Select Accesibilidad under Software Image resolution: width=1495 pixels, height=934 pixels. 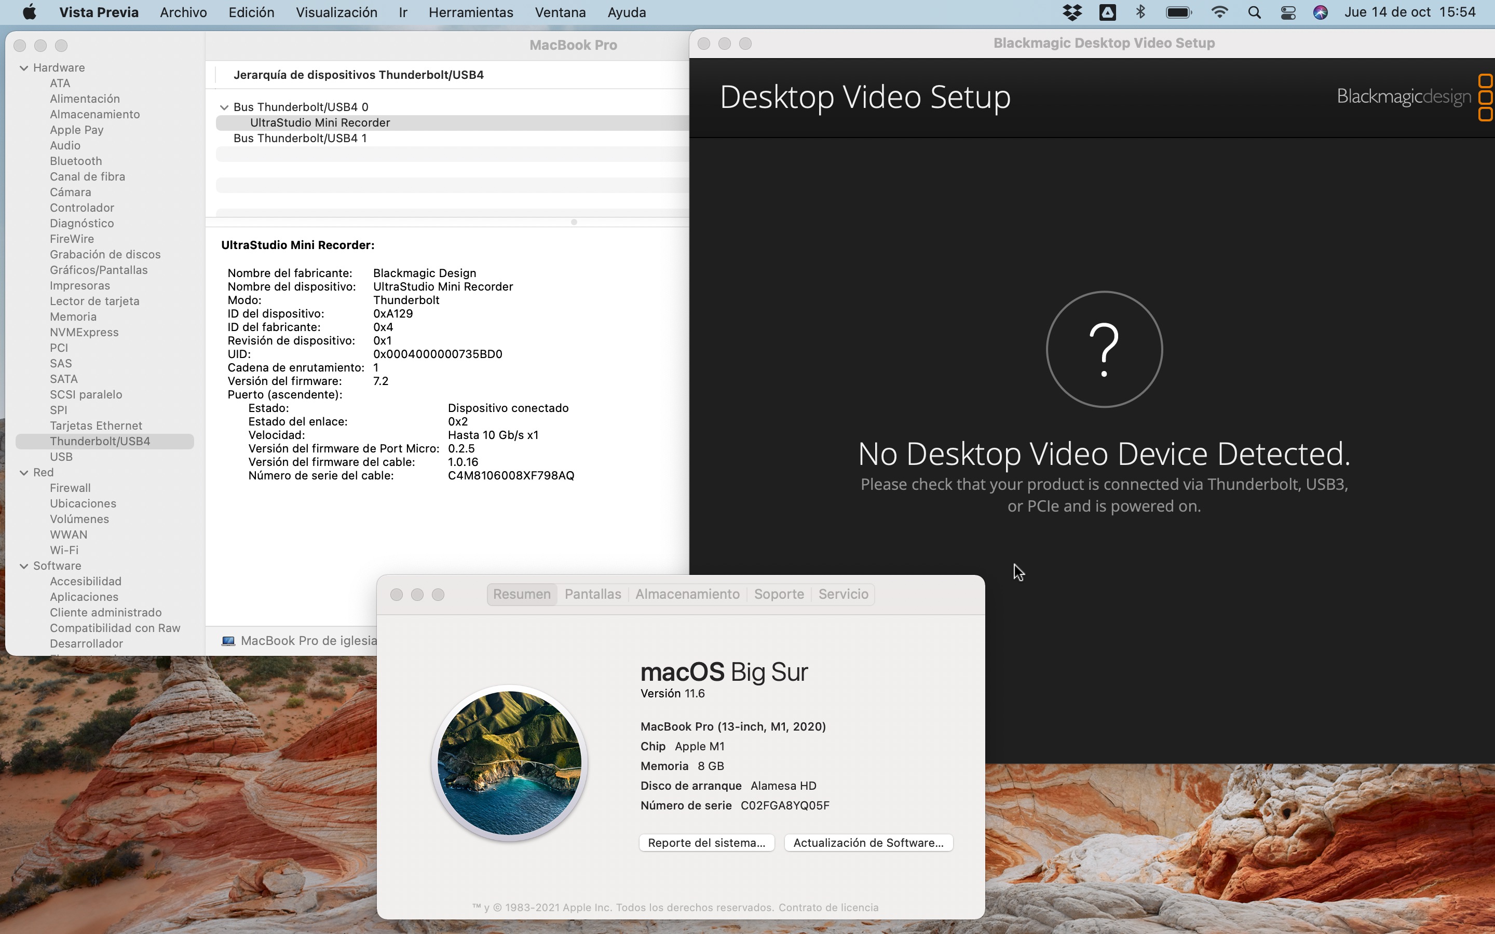tap(86, 582)
